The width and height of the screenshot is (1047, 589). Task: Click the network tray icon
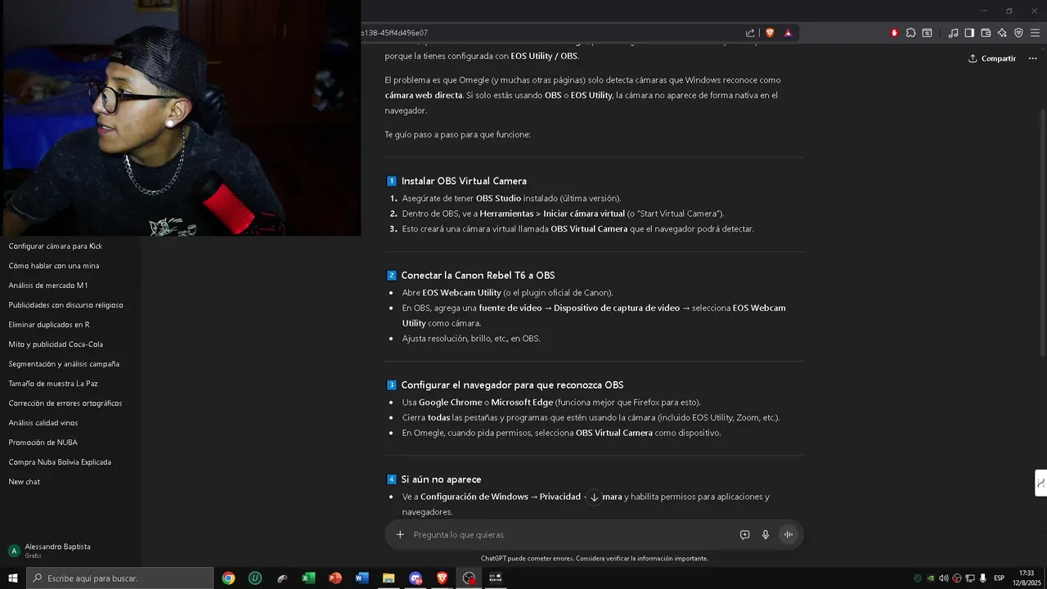coord(969,578)
